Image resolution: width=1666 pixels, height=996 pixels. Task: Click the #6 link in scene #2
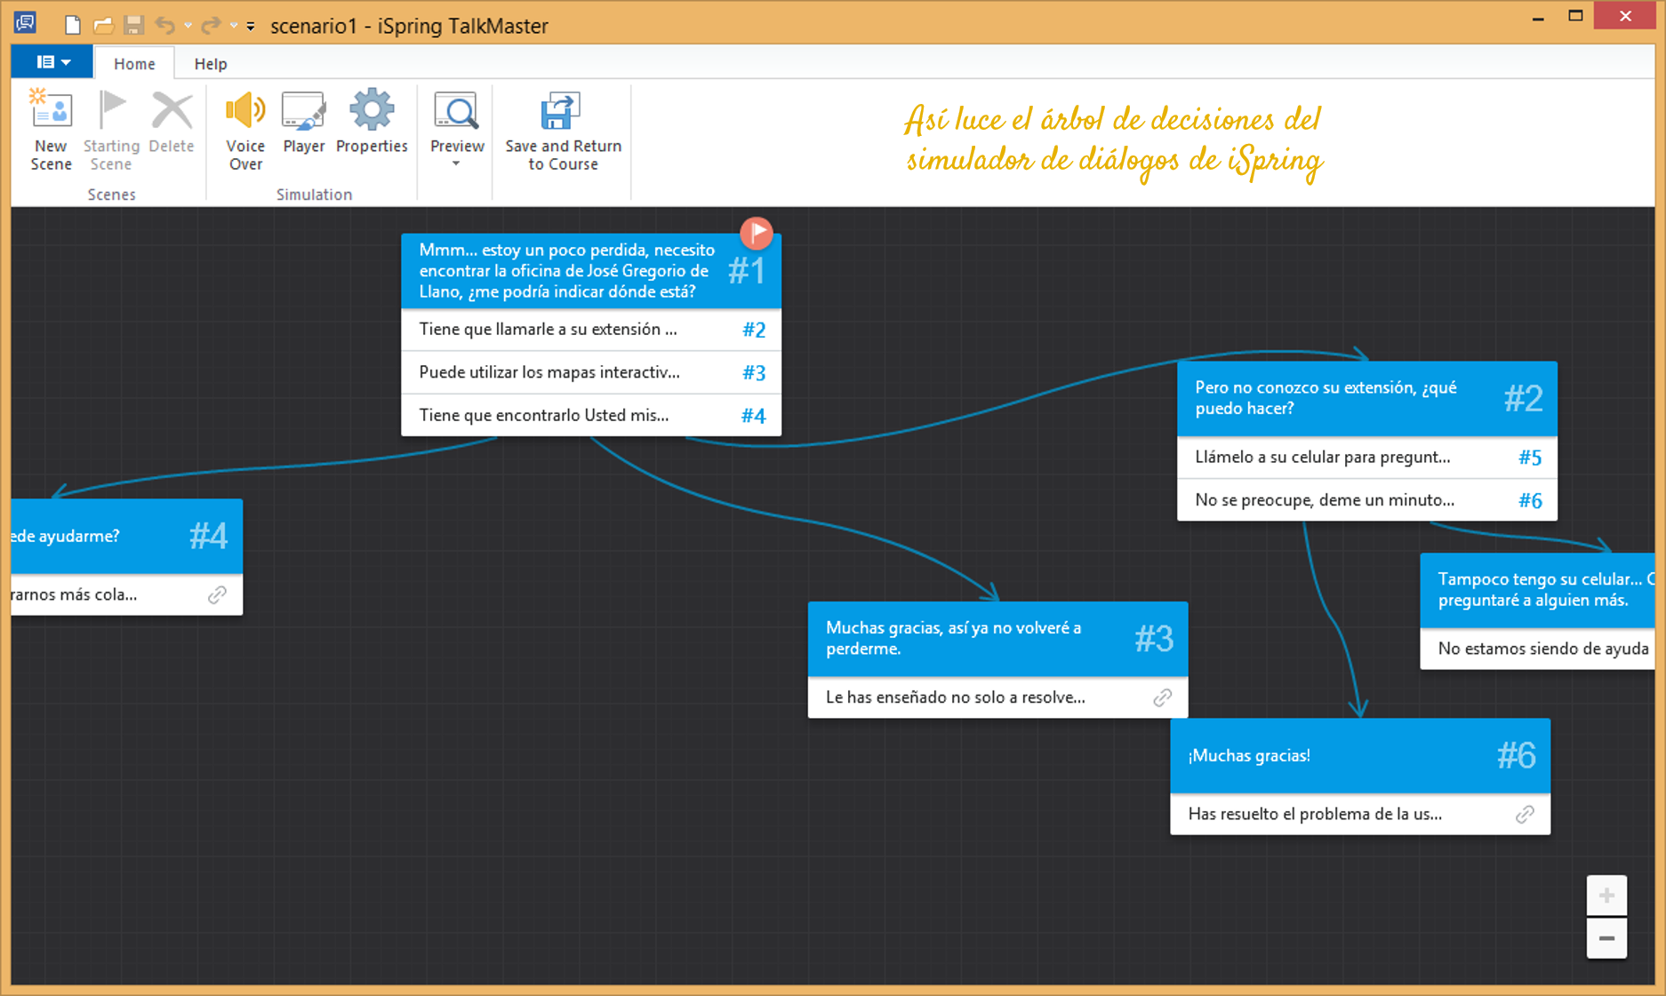click(x=1530, y=500)
